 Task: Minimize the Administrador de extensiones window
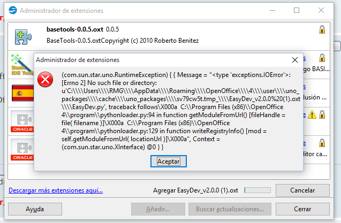pos(272,10)
